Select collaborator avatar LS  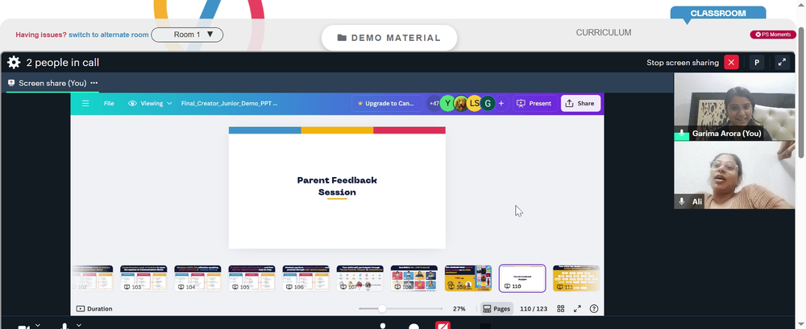tap(474, 103)
